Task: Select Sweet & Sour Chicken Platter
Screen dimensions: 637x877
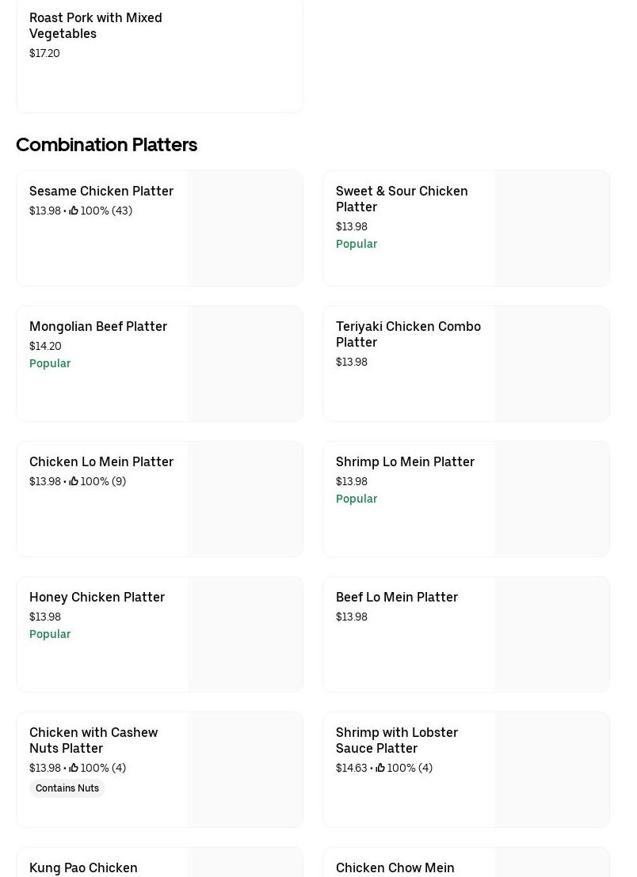Action: click(x=402, y=199)
